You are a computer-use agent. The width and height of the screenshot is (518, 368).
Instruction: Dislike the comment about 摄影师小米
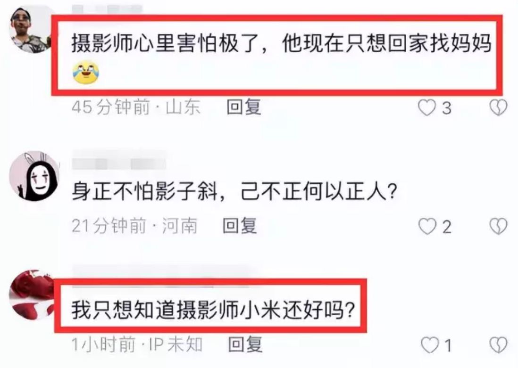tap(498, 345)
